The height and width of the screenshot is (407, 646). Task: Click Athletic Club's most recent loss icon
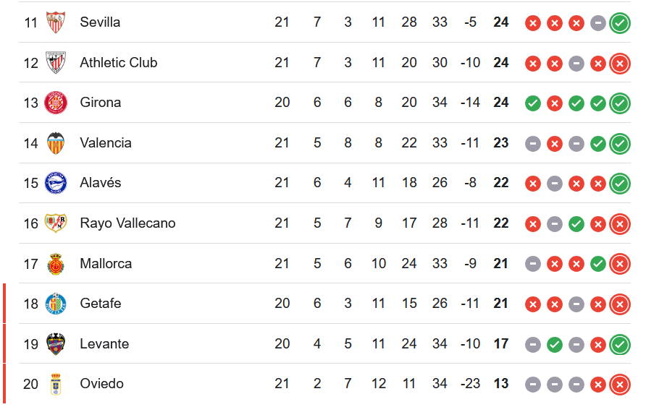620,64
